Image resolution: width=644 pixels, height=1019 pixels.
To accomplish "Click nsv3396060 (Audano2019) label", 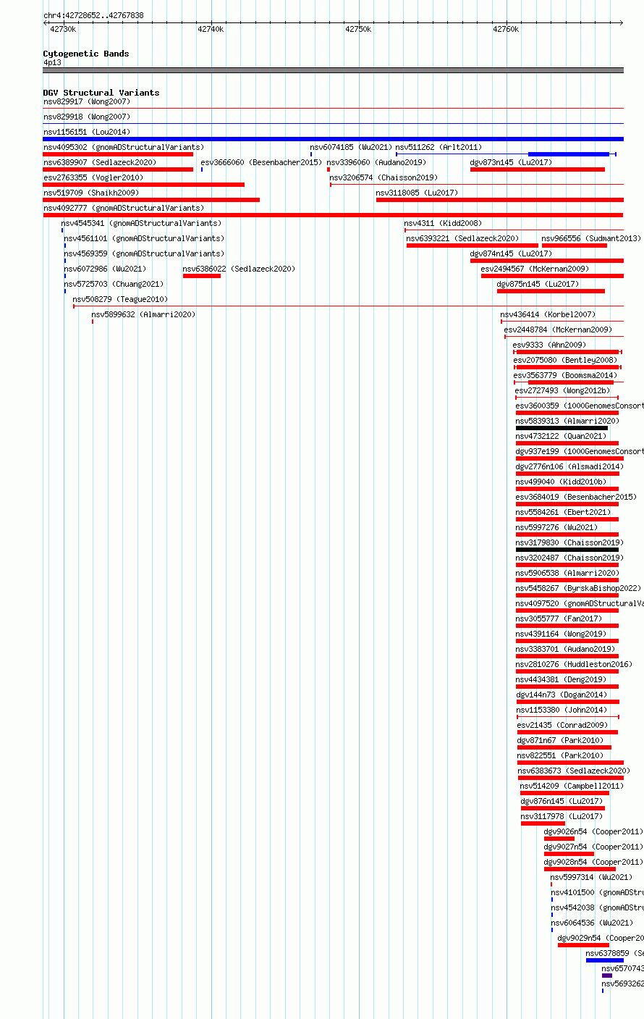I will (376, 162).
